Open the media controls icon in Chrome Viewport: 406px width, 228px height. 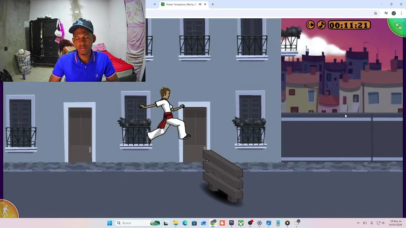coord(386,13)
